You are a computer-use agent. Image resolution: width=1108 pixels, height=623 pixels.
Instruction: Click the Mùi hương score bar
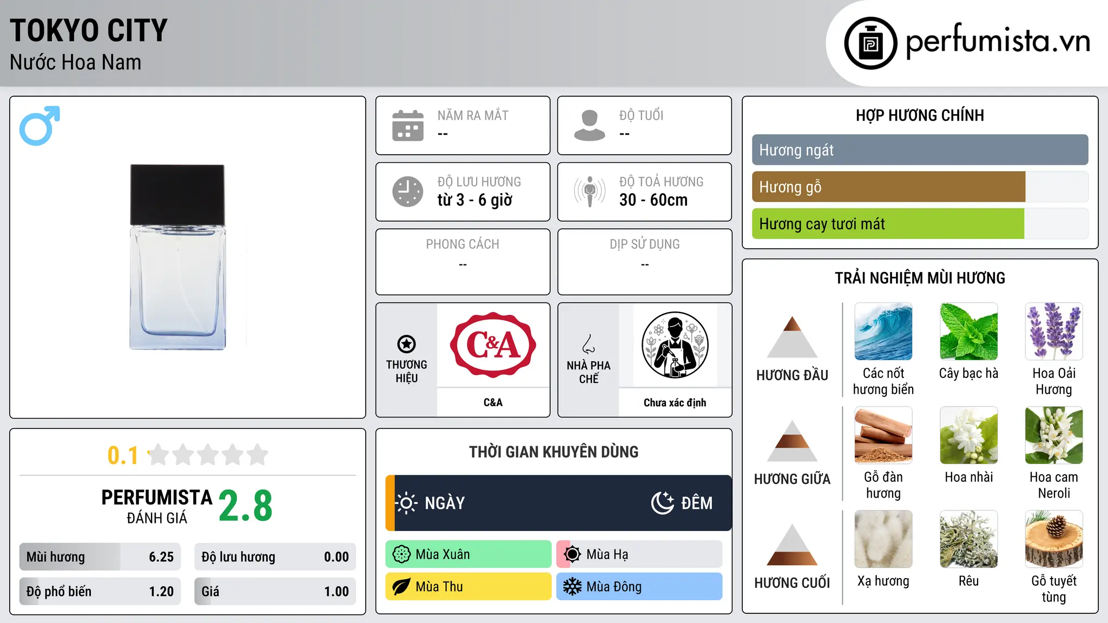point(100,557)
